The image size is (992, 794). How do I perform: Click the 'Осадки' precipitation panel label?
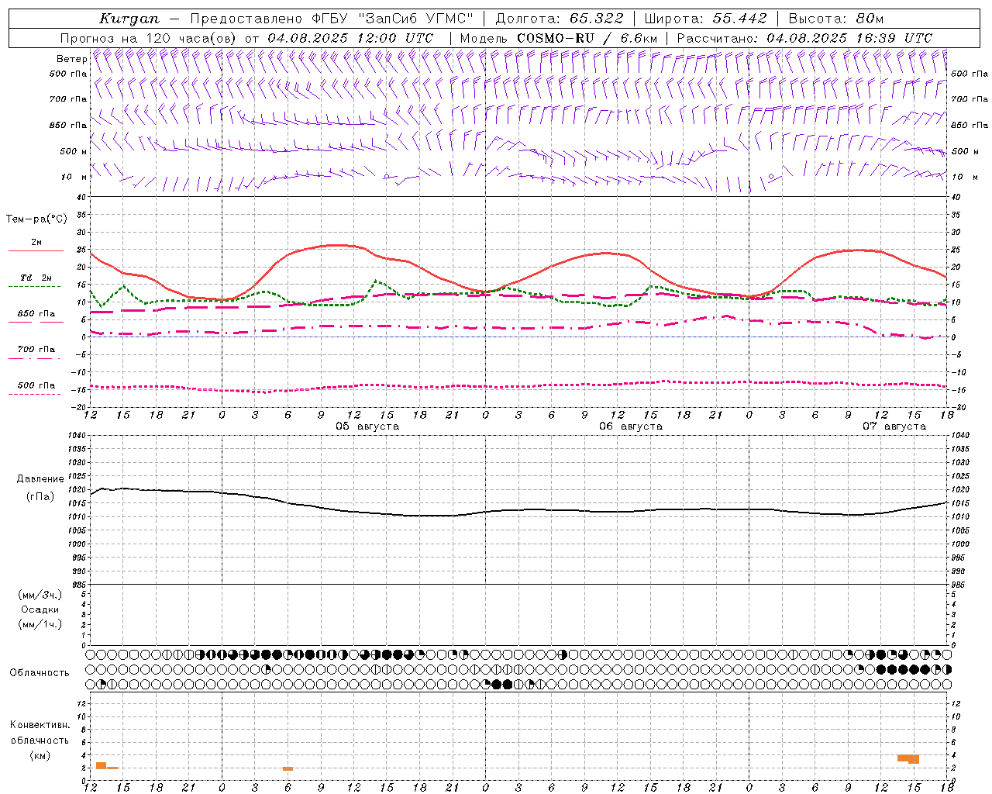click(40, 609)
